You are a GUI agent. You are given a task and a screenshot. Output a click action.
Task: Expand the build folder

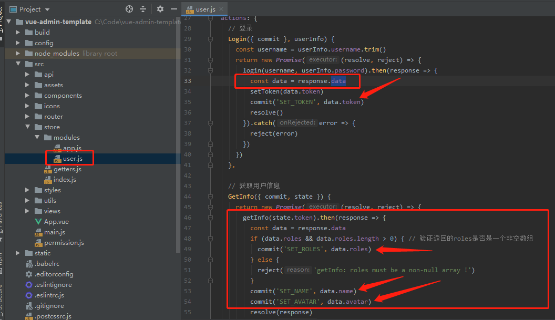pos(18,32)
